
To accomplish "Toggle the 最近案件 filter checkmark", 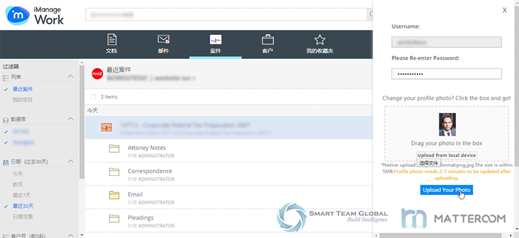I will 6,89.
